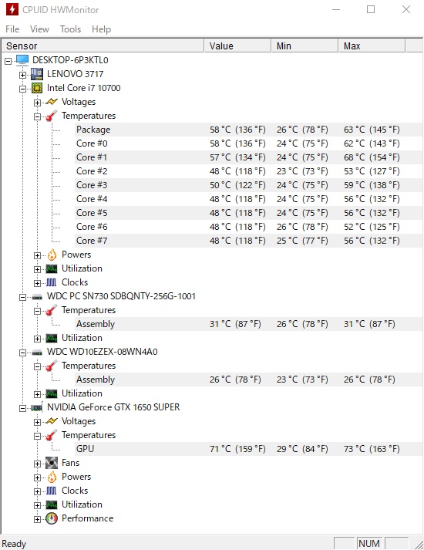Image resolution: width=424 pixels, height=550 pixels.
Task: Click the NVIDIA GeForce GTX 1650 SUPER card icon
Action: pos(37,407)
